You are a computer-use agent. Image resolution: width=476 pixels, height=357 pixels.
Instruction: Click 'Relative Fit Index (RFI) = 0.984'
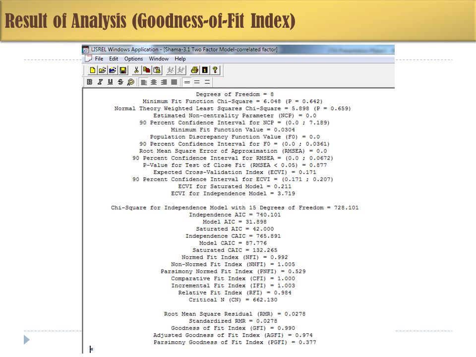tap(235, 293)
